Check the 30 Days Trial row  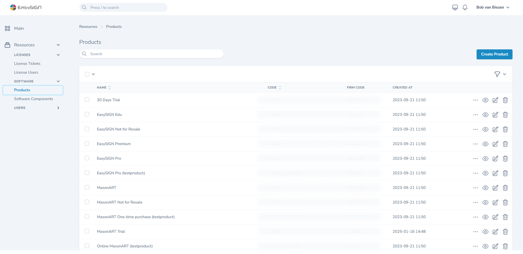tap(87, 100)
